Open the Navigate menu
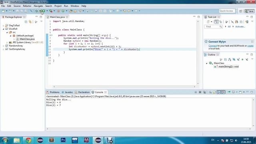The image size is (256, 144). [38, 6]
